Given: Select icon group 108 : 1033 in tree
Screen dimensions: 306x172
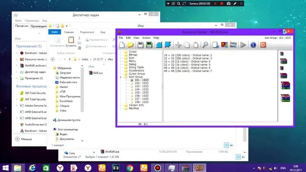Looking at the screenshot, I should (142, 102).
